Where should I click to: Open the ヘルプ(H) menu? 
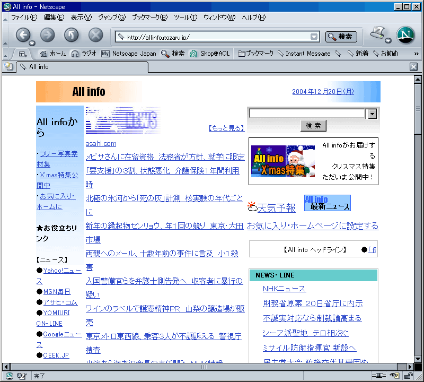click(254, 18)
